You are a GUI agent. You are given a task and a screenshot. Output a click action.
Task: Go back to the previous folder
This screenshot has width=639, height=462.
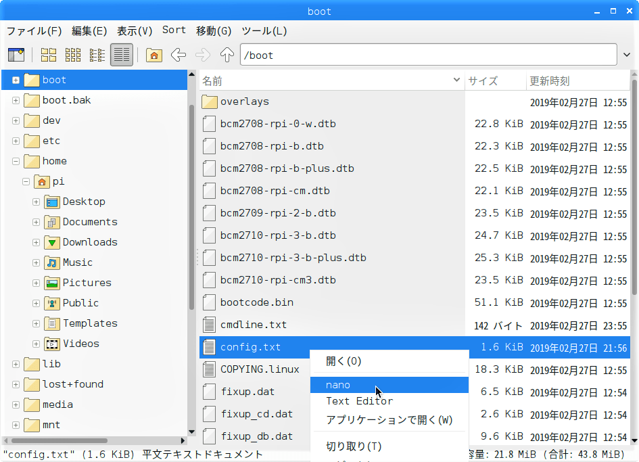tap(179, 55)
